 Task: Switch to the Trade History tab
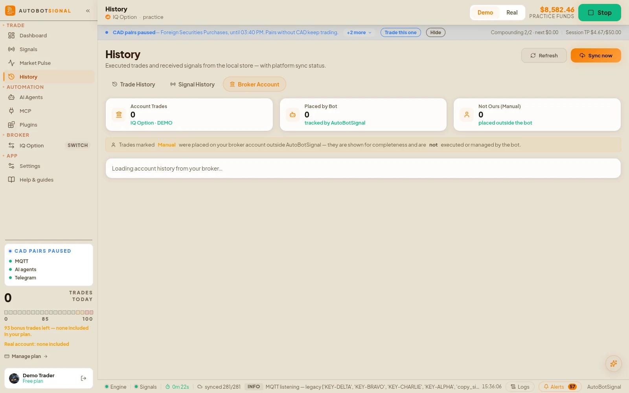click(134, 84)
